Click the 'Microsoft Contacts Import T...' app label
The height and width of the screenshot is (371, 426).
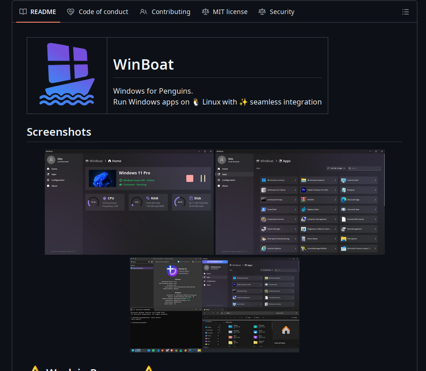(x=359, y=248)
